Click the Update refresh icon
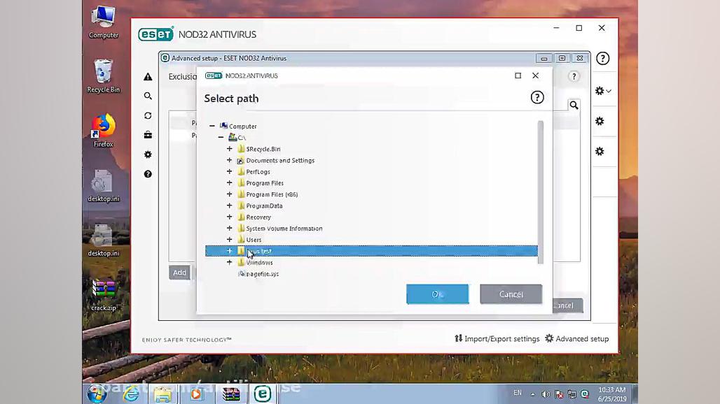This screenshot has width=720, height=404. pyautogui.click(x=147, y=115)
